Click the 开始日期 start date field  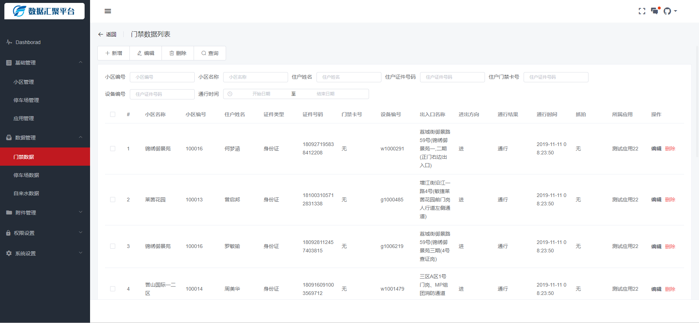[x=261, y=94]
